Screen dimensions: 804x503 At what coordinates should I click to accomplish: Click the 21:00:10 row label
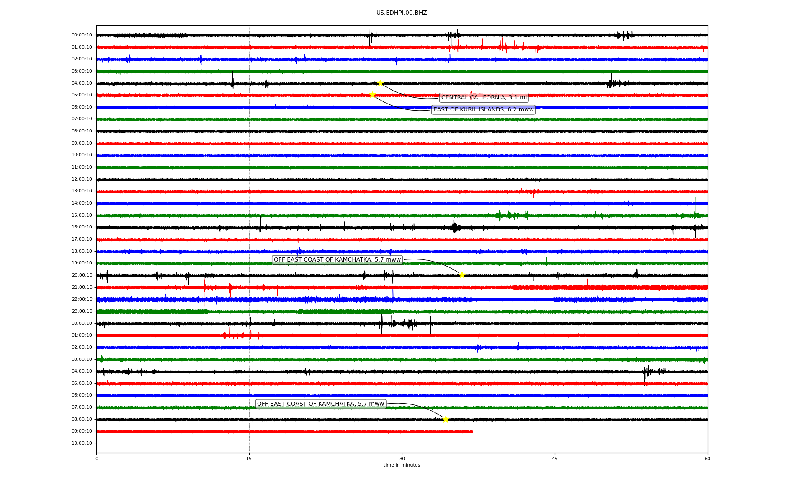pos(82,288)
